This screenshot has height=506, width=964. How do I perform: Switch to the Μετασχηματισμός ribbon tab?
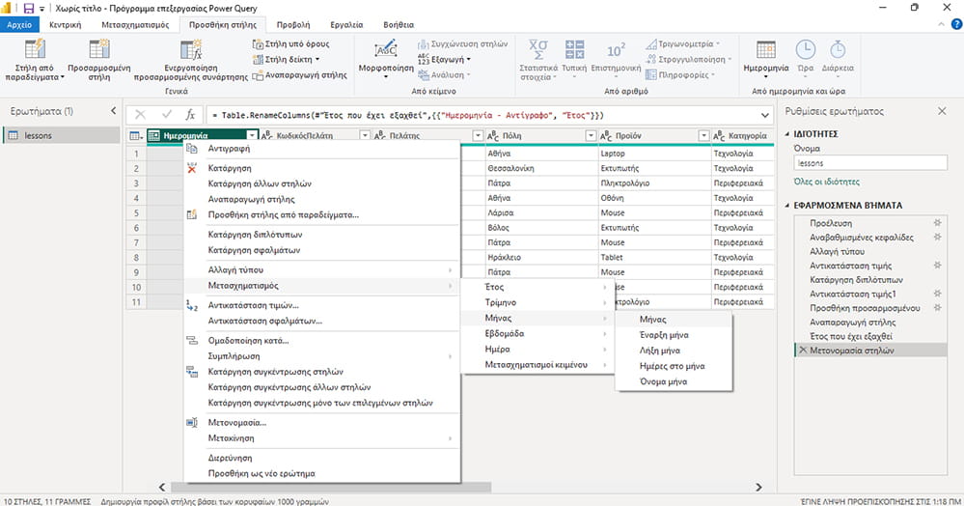pyautogui.click(x=135, y=24)
